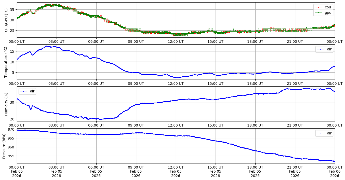This screenshot has width=345, height=180.
Task: Click the 03:00 UT tick below the CPU/GPU chart
Action: [x=57, y=41]
